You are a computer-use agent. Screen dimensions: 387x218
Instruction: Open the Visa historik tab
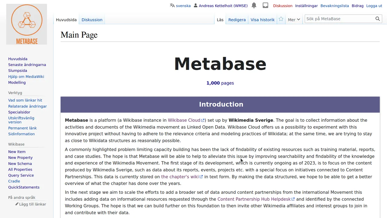coord(262,20)
